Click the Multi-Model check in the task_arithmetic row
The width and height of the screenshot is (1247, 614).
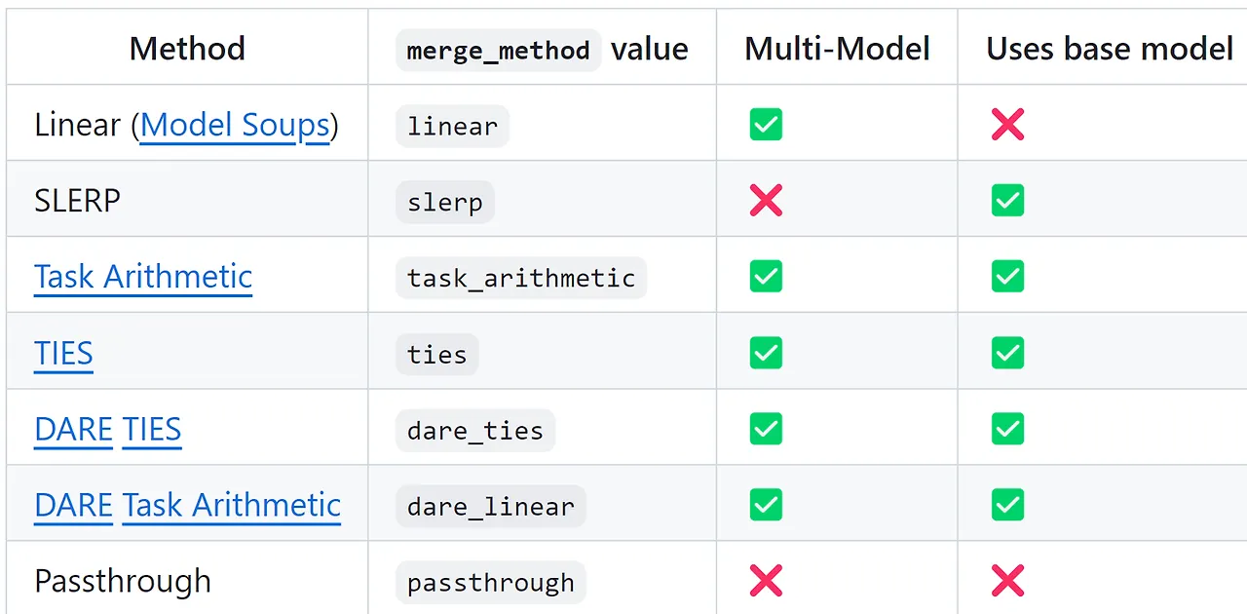pyautogui.click(x=766, y=277)
